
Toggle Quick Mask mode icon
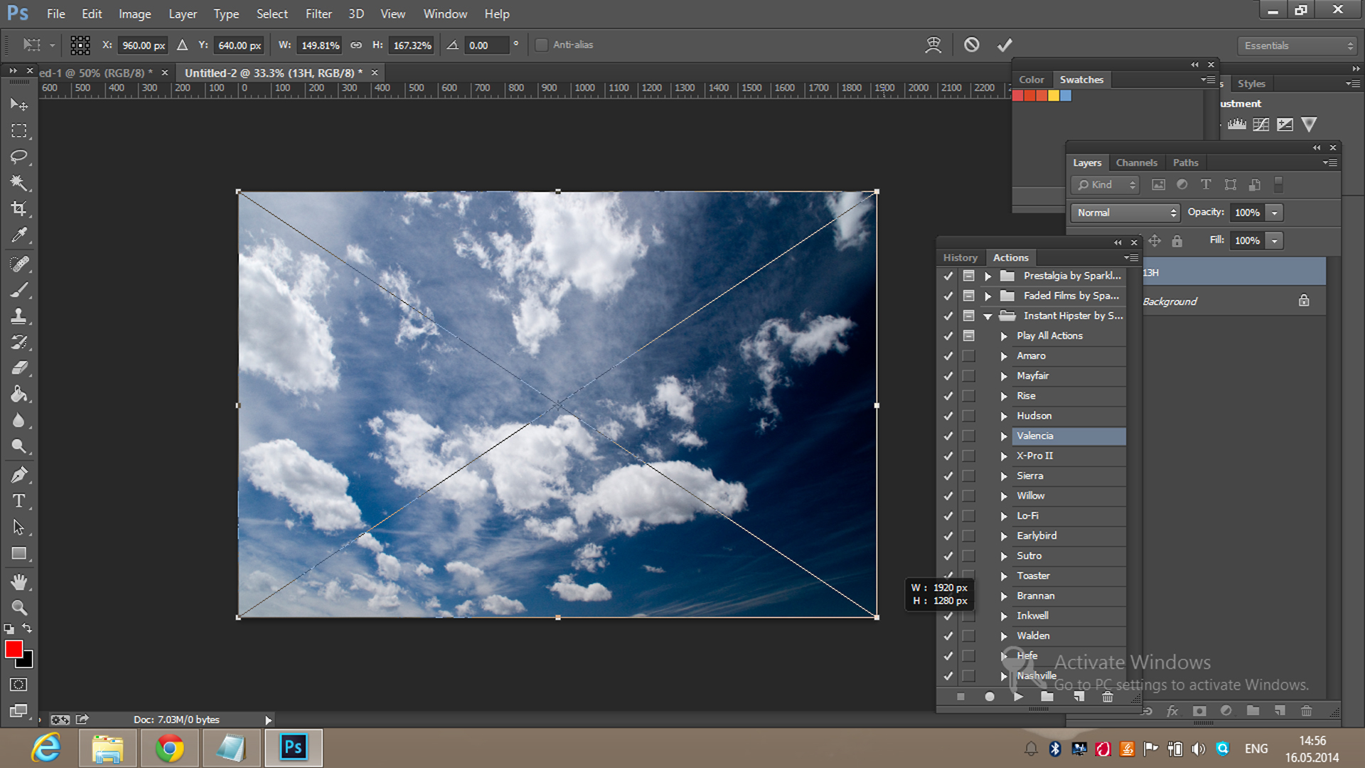19,685
